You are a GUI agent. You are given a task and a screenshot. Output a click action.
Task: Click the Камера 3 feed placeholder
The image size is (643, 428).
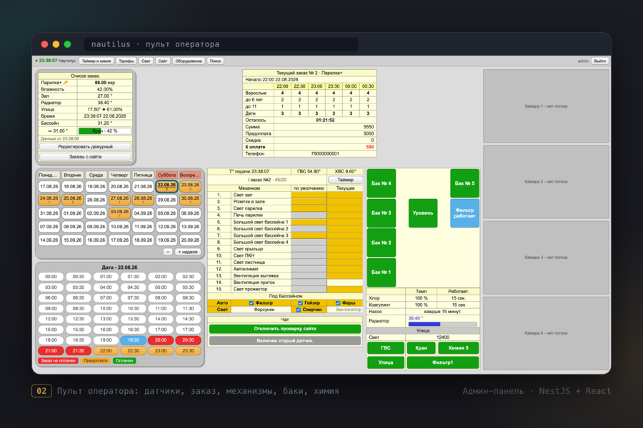click(x=546, y=258)
